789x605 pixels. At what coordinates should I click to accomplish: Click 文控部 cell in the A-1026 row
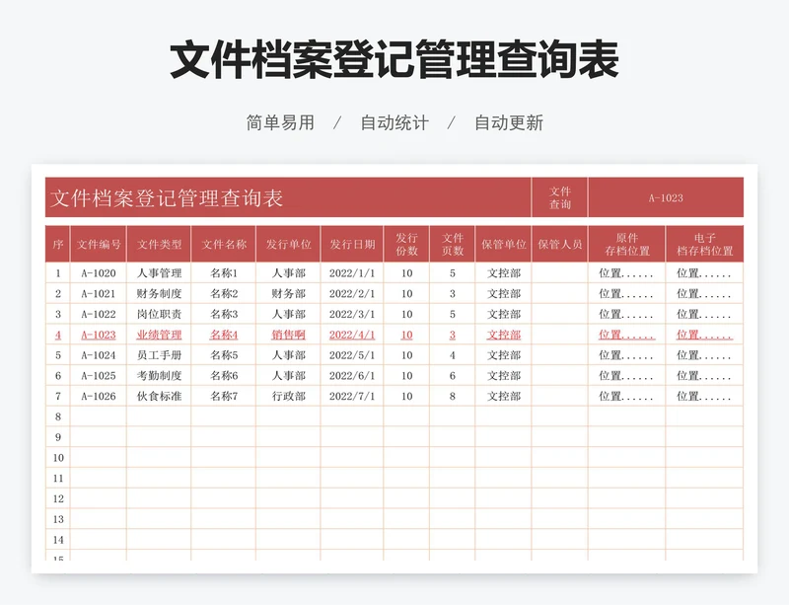503,397
